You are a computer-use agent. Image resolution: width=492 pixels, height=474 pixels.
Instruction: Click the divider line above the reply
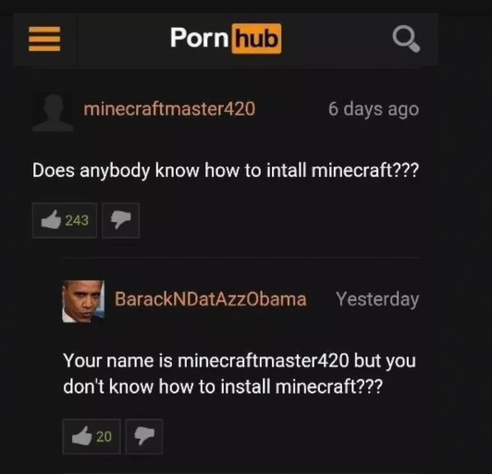[x=240, y=257]
